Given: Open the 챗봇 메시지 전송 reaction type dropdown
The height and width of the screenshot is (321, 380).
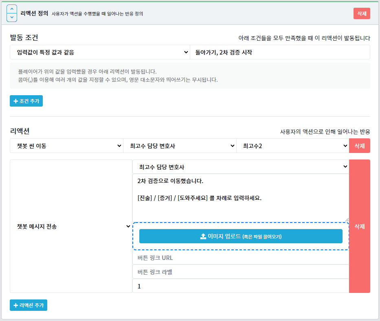Looking at the screenshot, I should tap(71, 226).
